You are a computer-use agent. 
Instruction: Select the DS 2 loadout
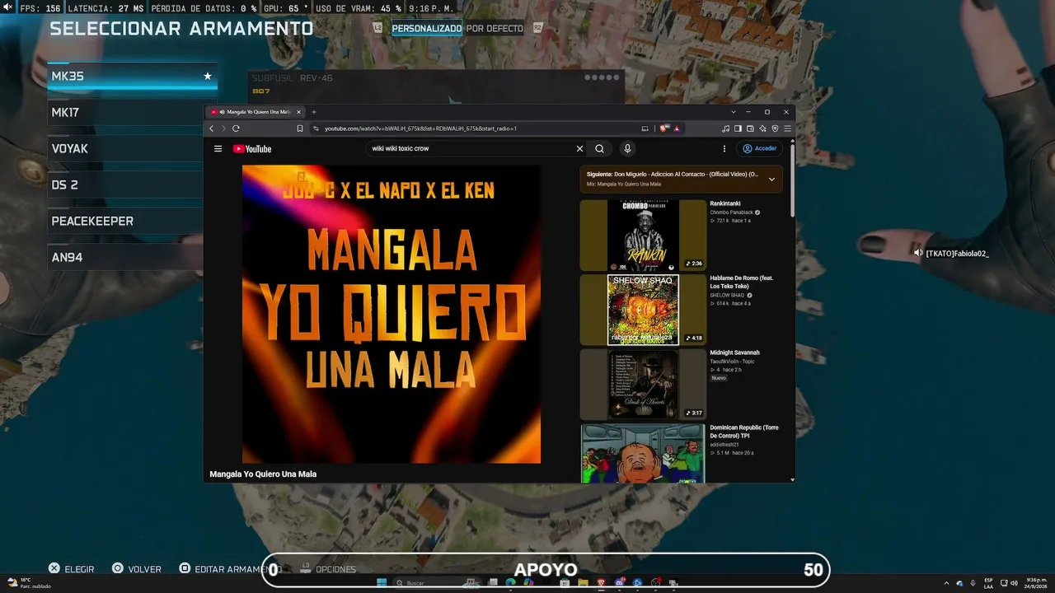coord(125,184)
